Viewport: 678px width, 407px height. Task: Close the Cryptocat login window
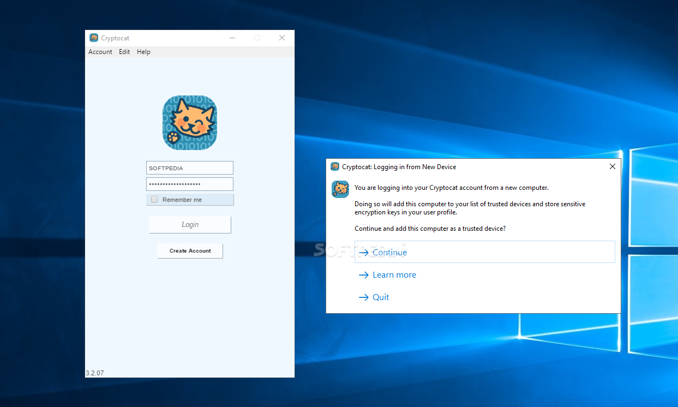click(282, 38)
